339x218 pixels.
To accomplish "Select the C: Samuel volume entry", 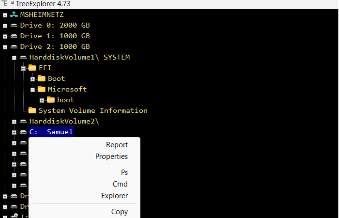I will pos(51,131).
